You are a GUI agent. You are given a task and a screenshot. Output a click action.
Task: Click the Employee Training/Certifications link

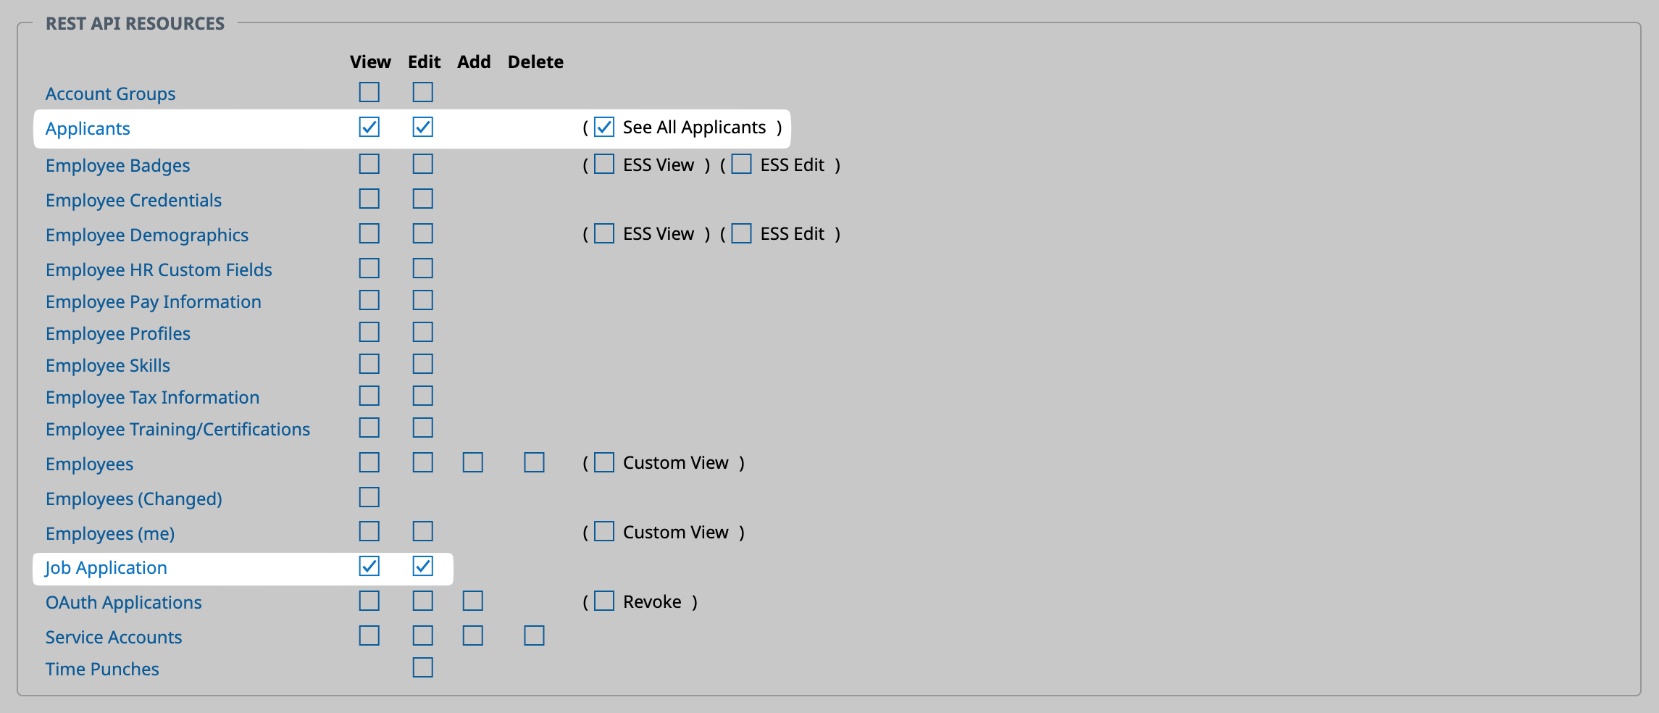177,430
